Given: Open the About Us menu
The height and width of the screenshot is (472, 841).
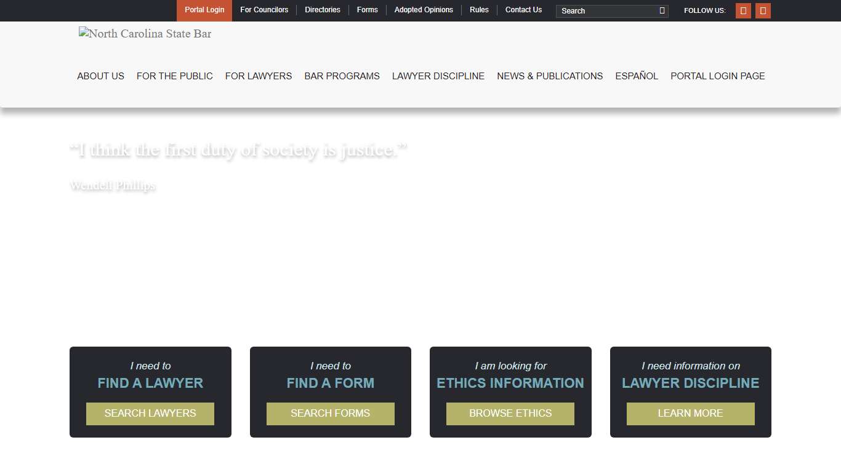Looking at the screenshot, I should point(100,76).
